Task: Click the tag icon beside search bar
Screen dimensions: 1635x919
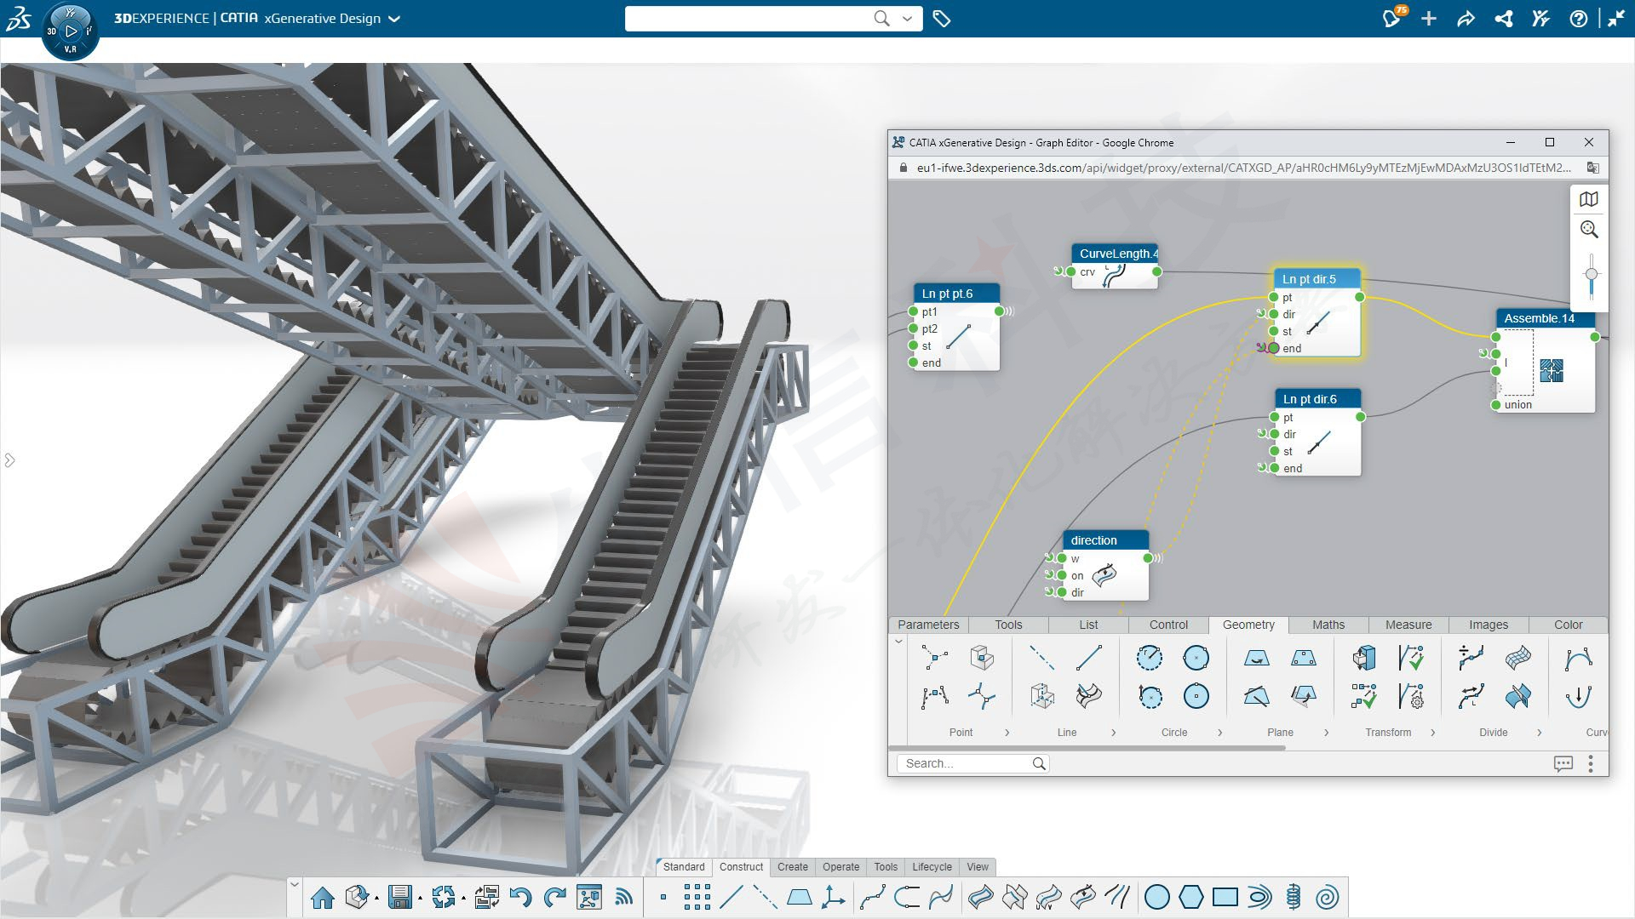Action: [941, 19]
